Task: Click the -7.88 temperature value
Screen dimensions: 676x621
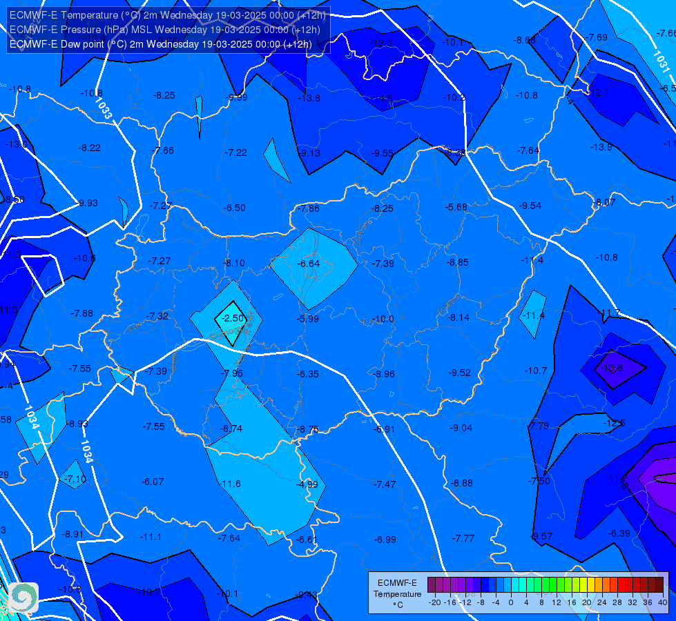Action: click(82, 313)
